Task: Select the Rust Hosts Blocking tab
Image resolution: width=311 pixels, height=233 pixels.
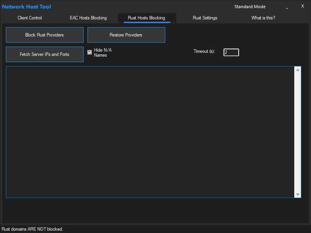Action: 147,18
